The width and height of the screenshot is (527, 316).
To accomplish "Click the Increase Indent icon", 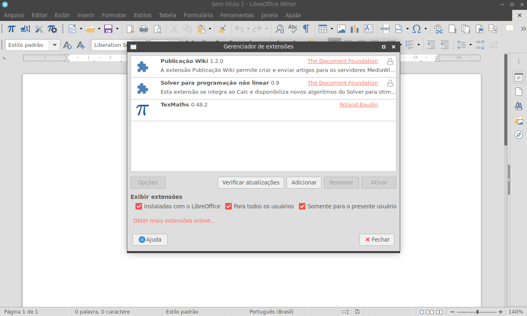I will point(431,45).
